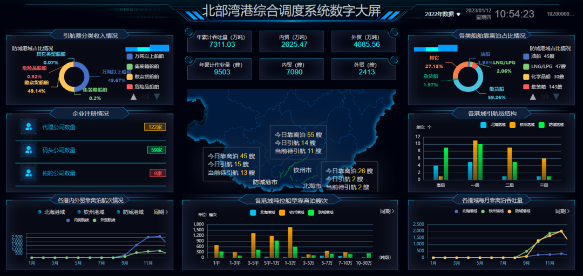This screenshot has width=583, height=276.
Task: Toggle 防城港域 legend in 每月靠离泊吞吐量 chart
Action: pyautogui.click(x=519, y=211)
